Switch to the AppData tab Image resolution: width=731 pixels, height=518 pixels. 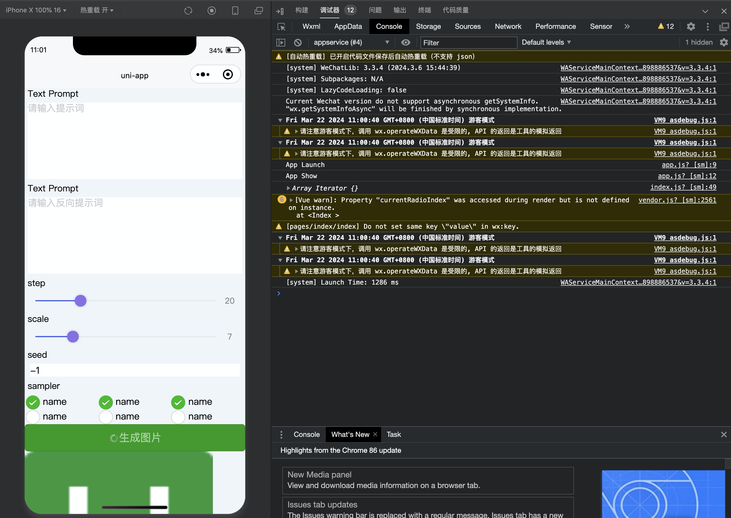pos(348,26)
